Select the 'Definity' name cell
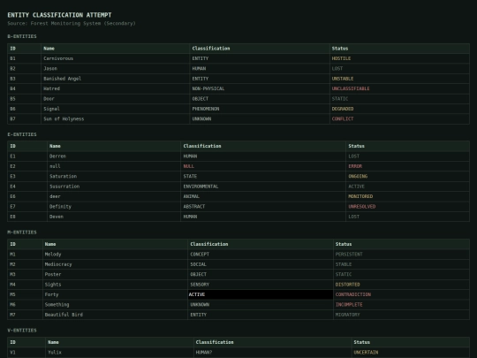The width and height of the screenshot is (477, 358). [x=114, y=206]
